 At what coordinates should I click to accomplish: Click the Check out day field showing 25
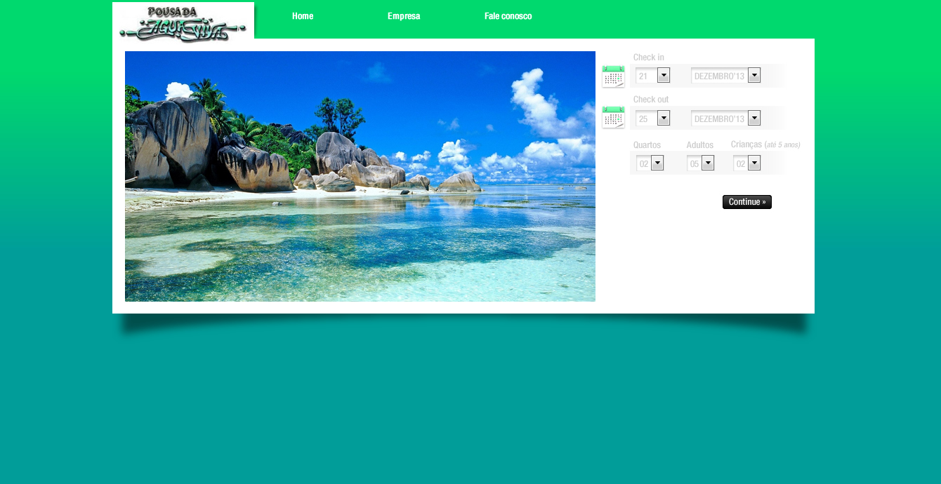tap(645, 119)
